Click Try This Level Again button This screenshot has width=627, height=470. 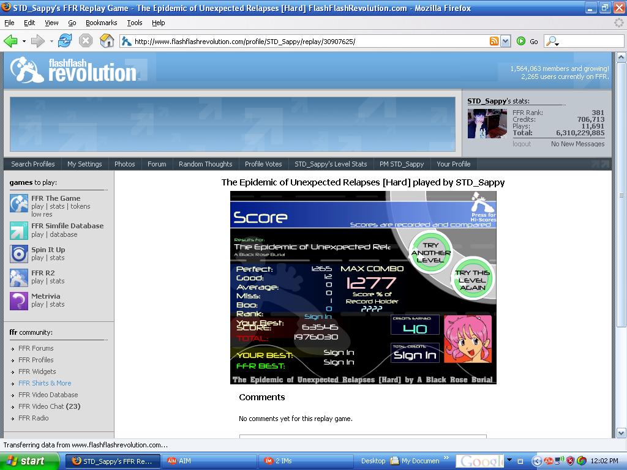click(x=473, y=280)
